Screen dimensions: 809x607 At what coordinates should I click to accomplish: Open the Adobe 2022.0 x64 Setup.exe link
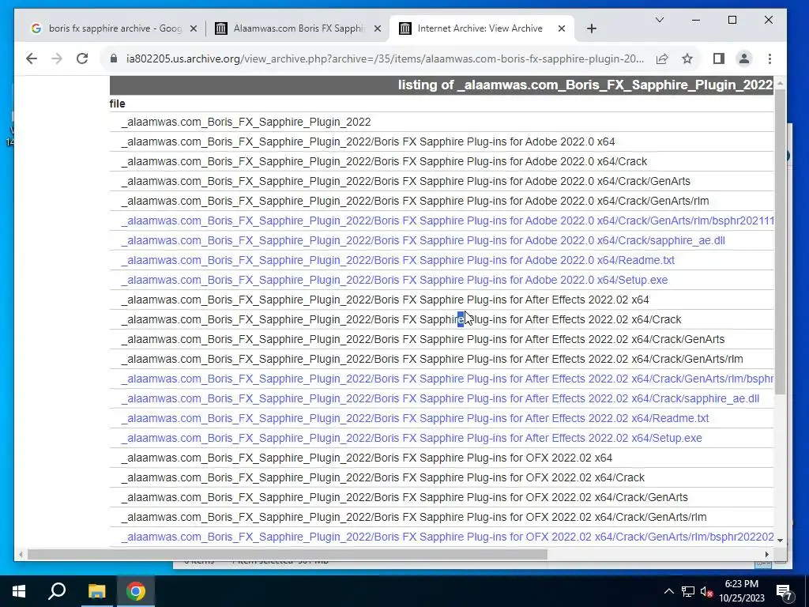pos(394,280)
